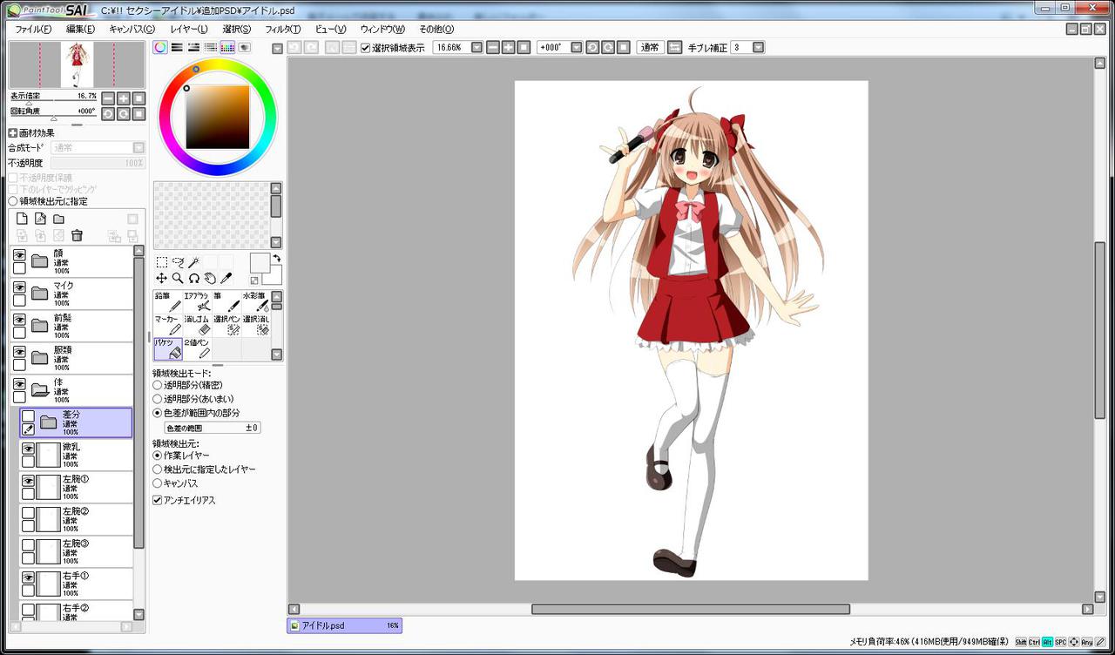Delete the selected layer with trash icon
This screenshot has width=1115, height=655.
pos(77,235)
